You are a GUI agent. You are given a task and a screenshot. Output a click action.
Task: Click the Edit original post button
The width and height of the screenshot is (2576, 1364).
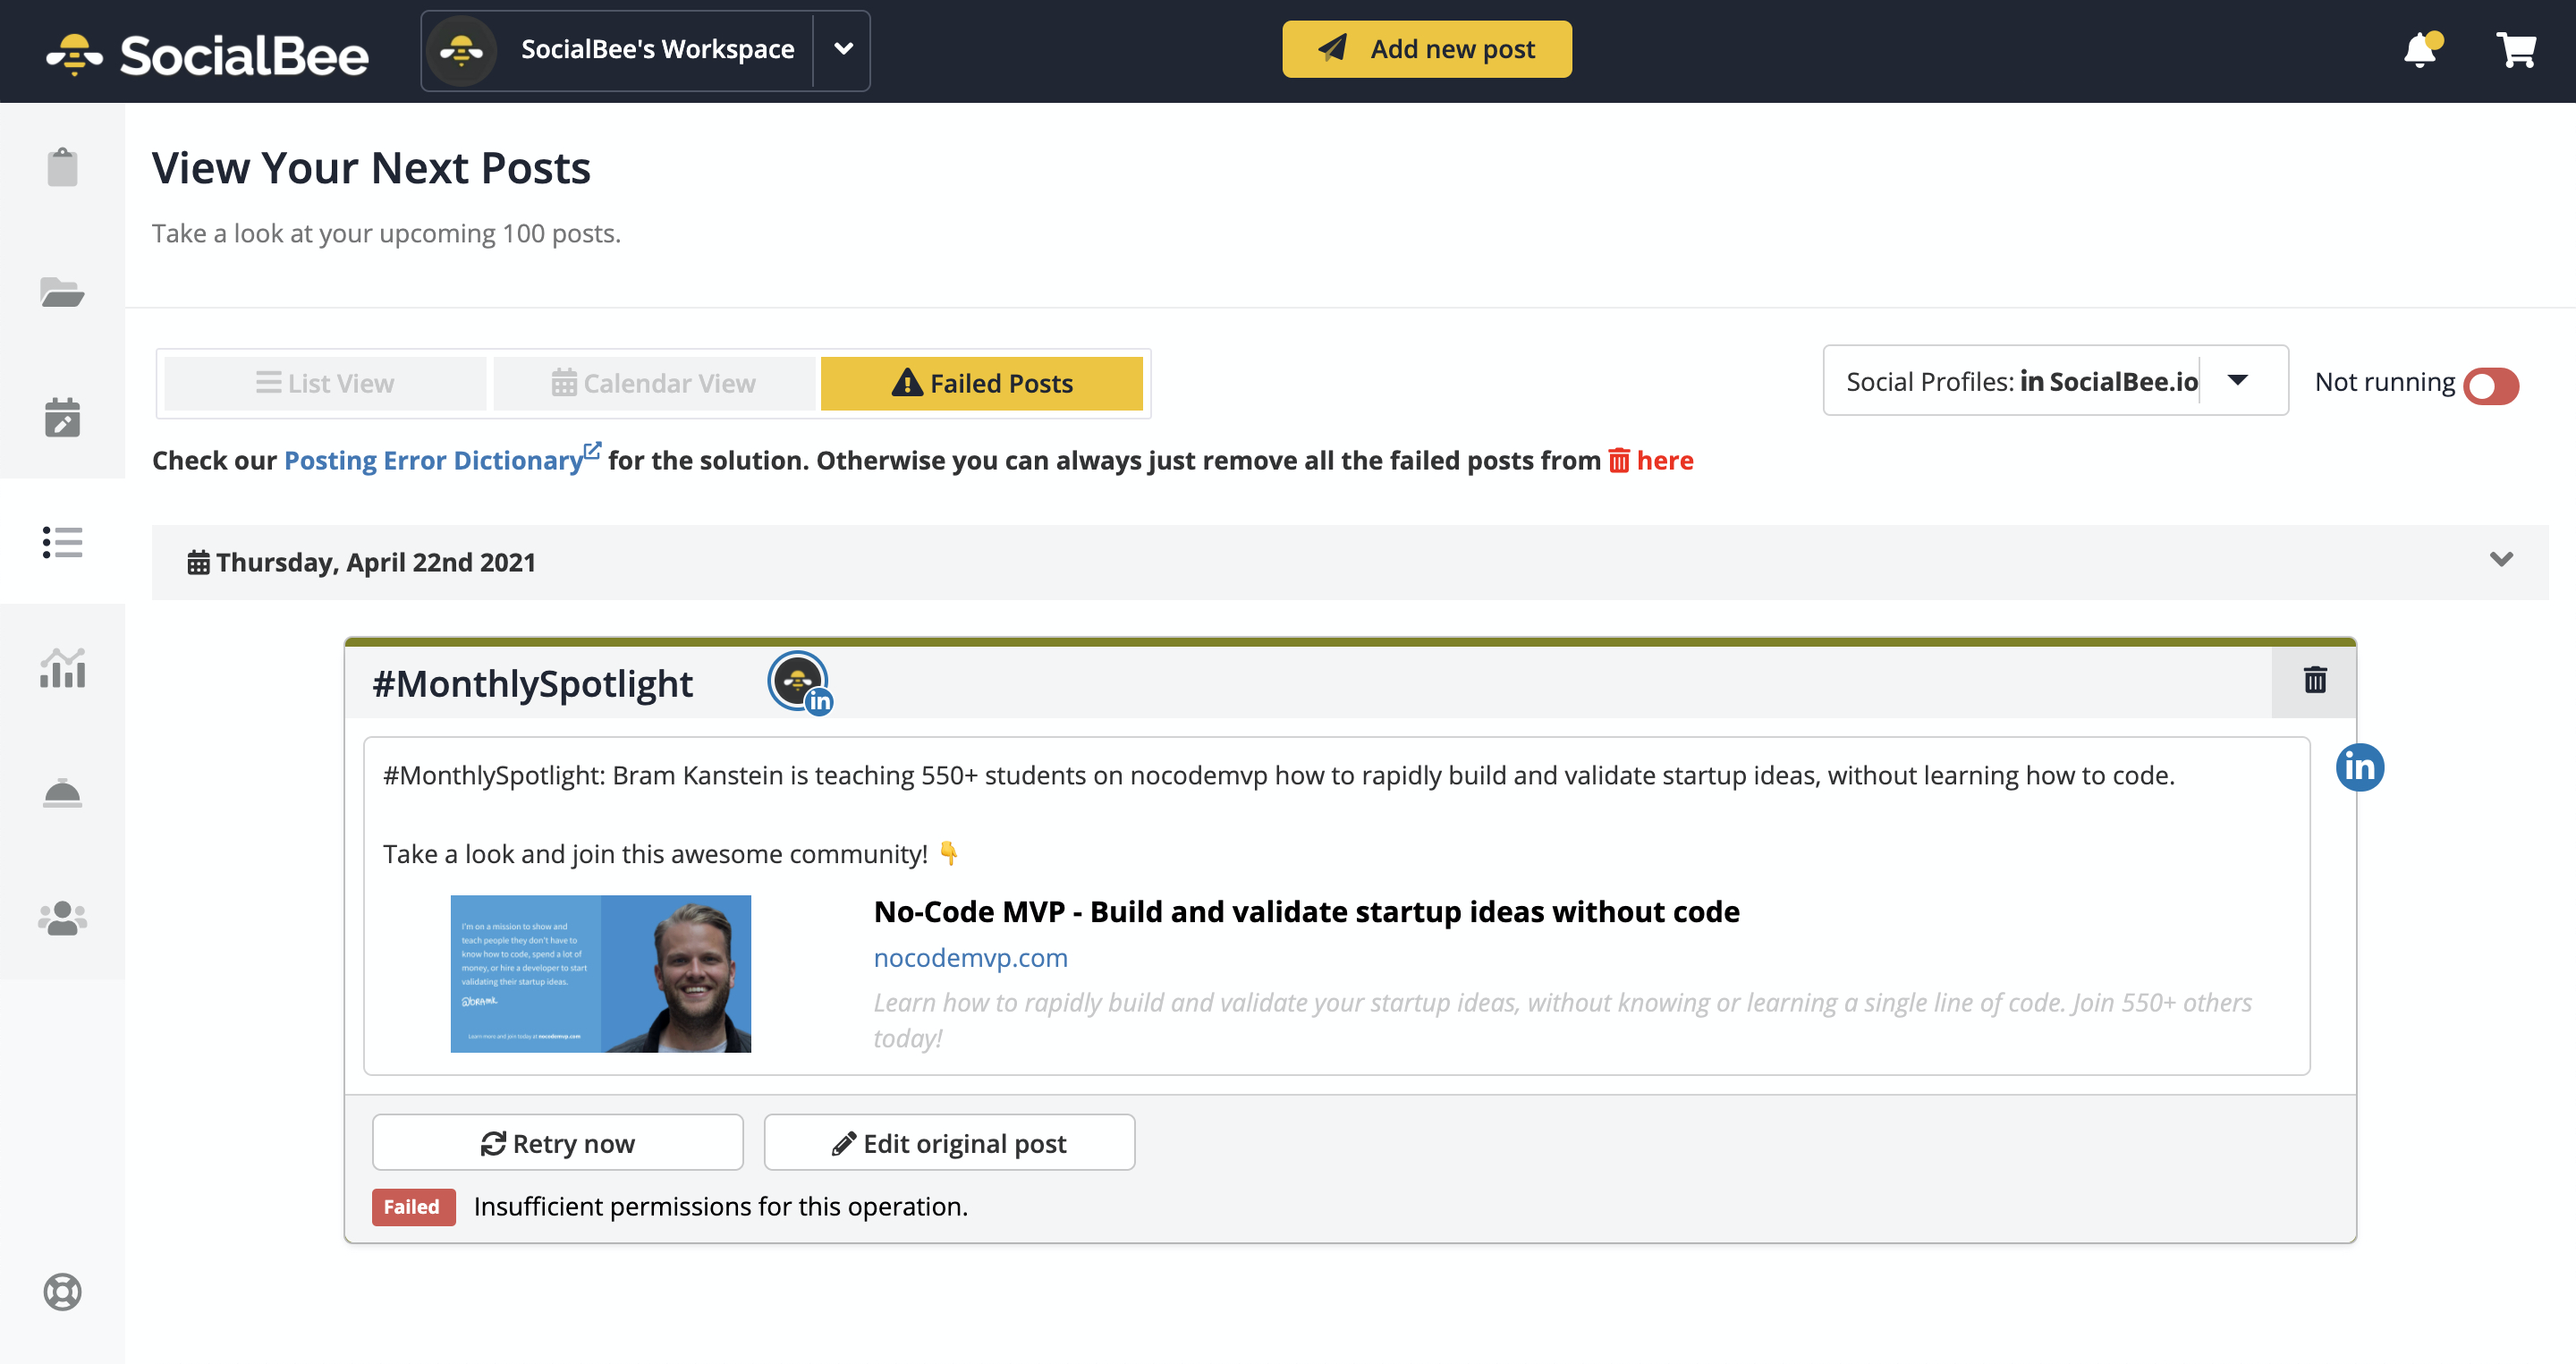point(949,1143)
